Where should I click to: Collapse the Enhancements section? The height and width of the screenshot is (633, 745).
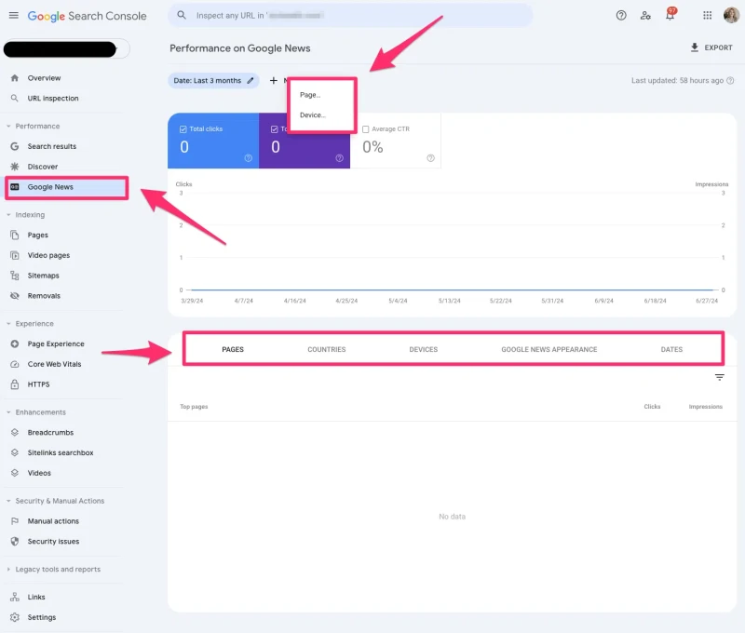point(8,412)
